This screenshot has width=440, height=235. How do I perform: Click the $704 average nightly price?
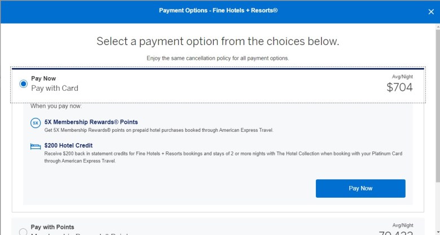point(399,87)
